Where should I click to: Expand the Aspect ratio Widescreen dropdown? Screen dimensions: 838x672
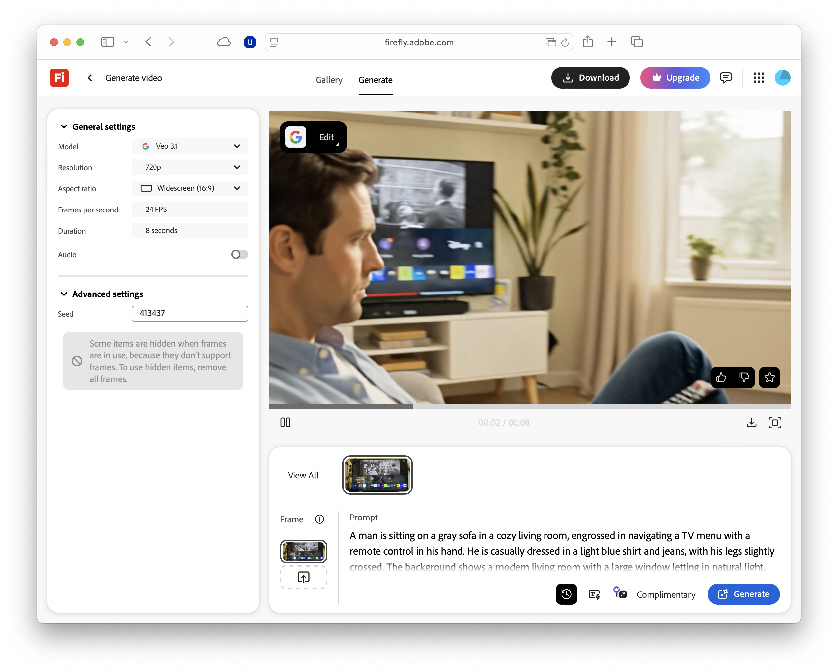[x=190, y=188]
